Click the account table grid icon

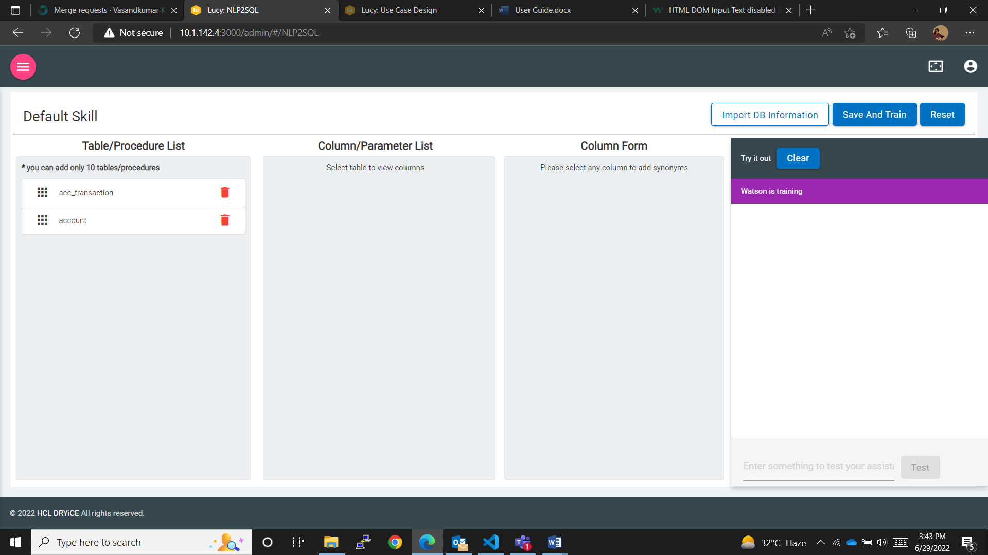pos(42,220)
